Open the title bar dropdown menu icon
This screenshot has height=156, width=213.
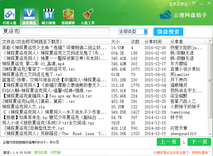click(193, 3)
